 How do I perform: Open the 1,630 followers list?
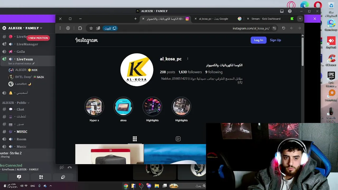click(x=190, y=72)
